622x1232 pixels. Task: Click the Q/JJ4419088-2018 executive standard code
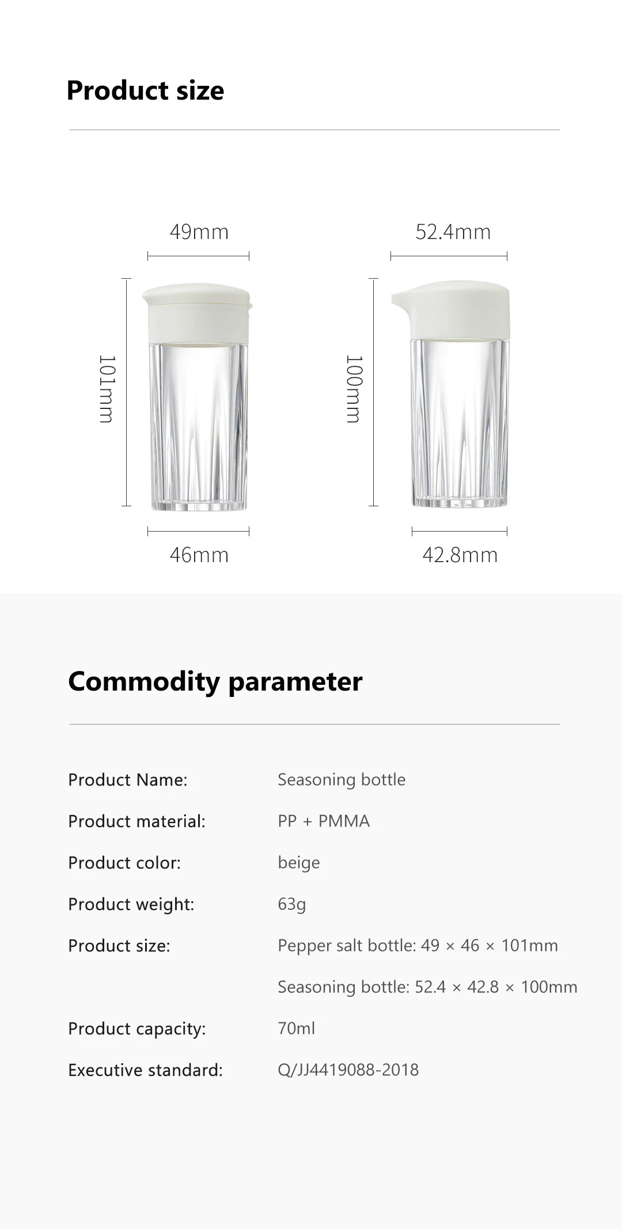(x=348, y=1070)
